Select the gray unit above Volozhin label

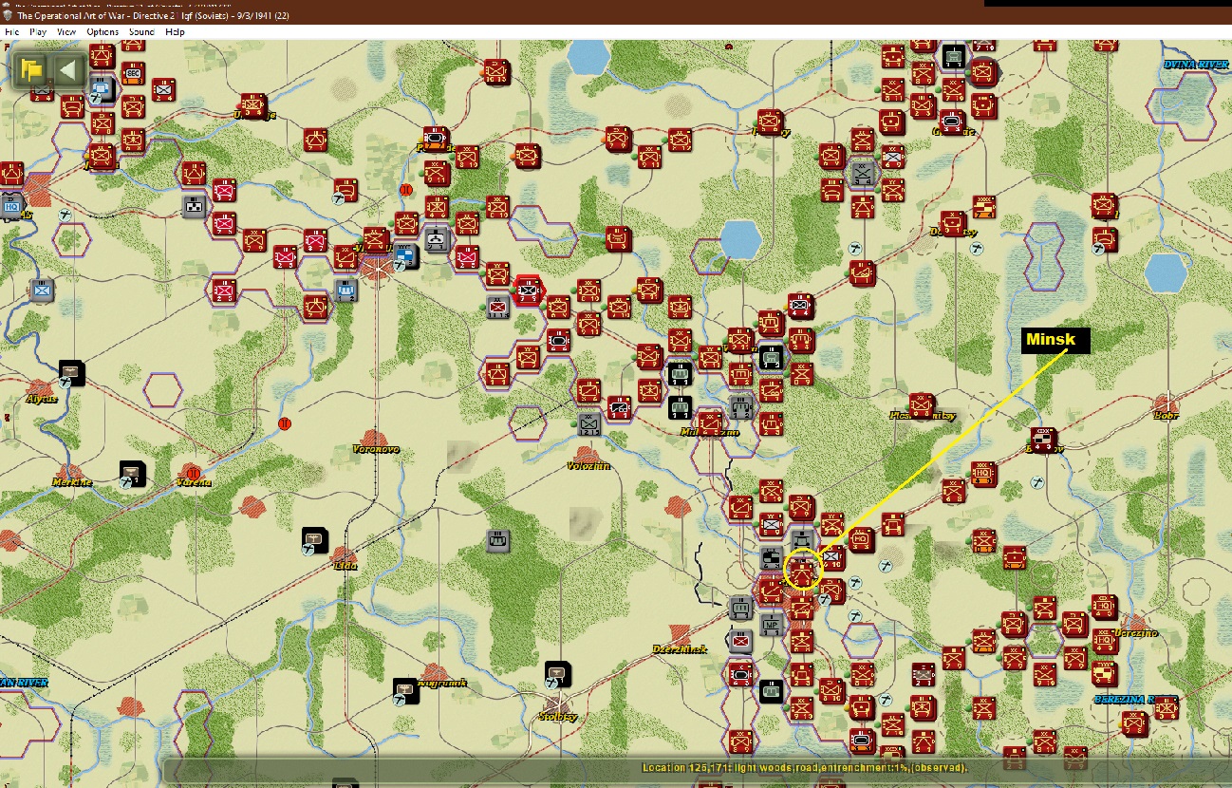tap(589, 424)
